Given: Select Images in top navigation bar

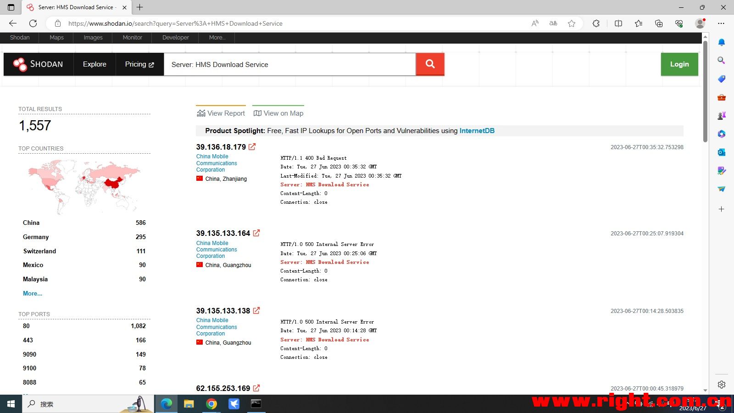Looking at the screenshot, I should (x=93, y=38).
